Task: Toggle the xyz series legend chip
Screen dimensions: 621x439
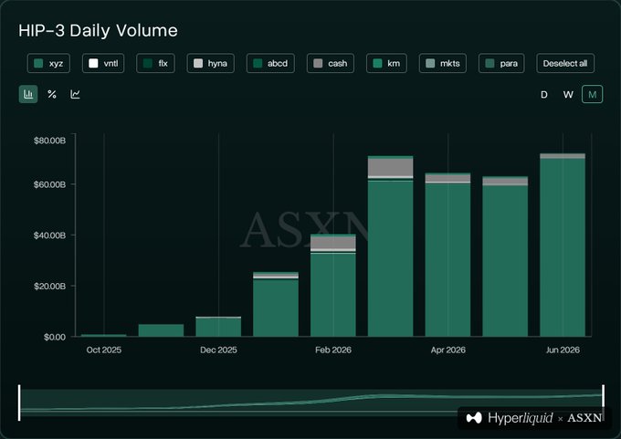Action: pos(48,63)
